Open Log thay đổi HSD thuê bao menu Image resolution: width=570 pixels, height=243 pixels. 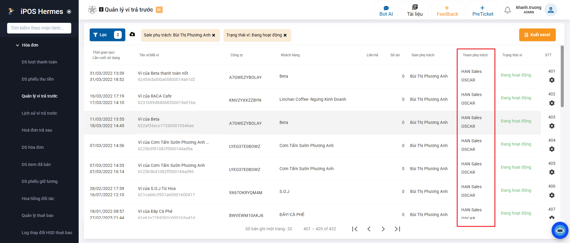point(47,233)
